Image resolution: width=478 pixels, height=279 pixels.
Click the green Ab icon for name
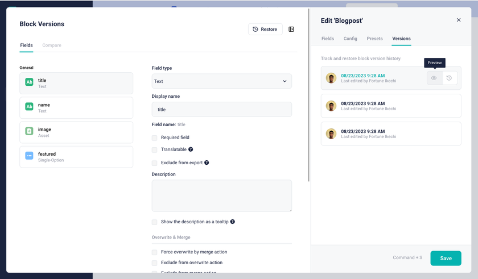point(29,106)
